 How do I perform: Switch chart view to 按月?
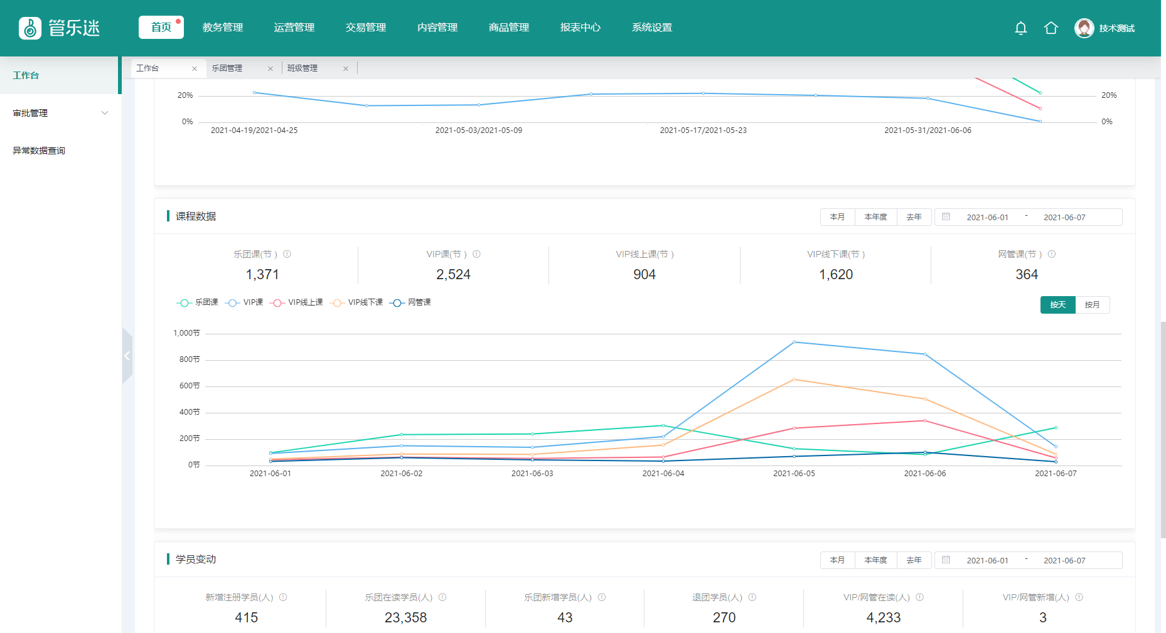1092,305
